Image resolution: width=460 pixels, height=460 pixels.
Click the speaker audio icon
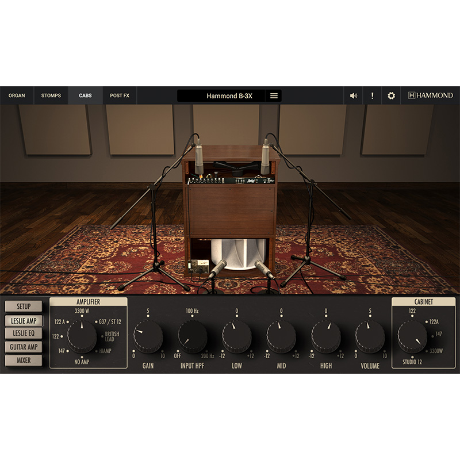pos(354,95)
